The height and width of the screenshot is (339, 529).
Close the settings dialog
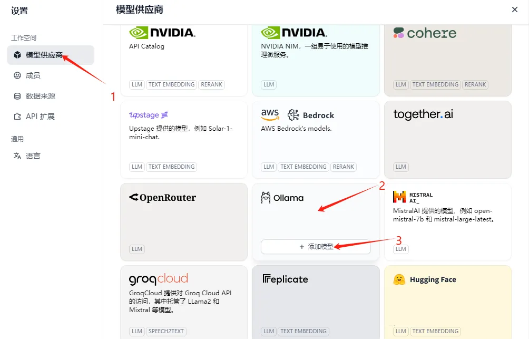coord(514,9)
